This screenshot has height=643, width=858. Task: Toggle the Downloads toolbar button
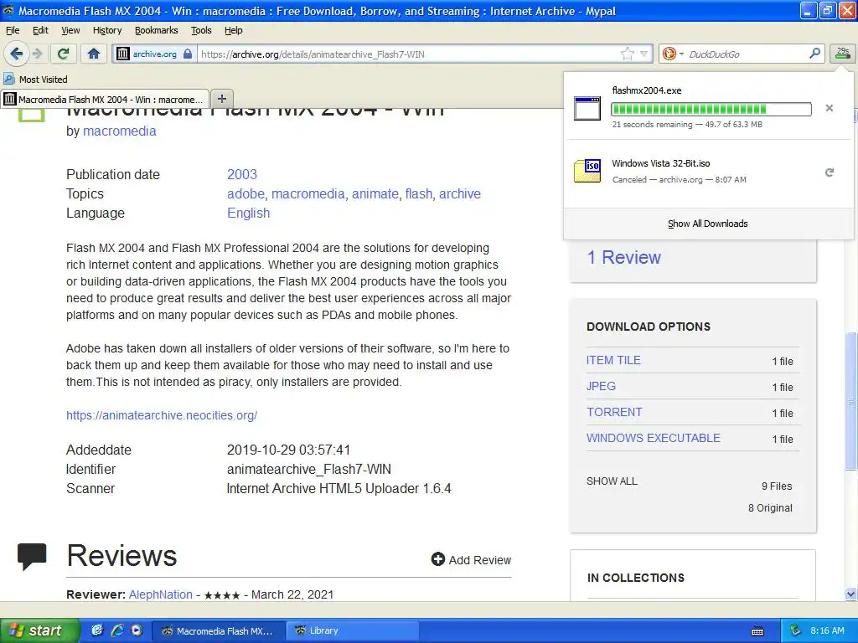[x=843, y=54]
